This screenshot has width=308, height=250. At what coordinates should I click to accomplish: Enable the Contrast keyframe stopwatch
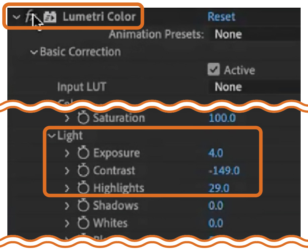pyautogui.click(x=83, y=171)
